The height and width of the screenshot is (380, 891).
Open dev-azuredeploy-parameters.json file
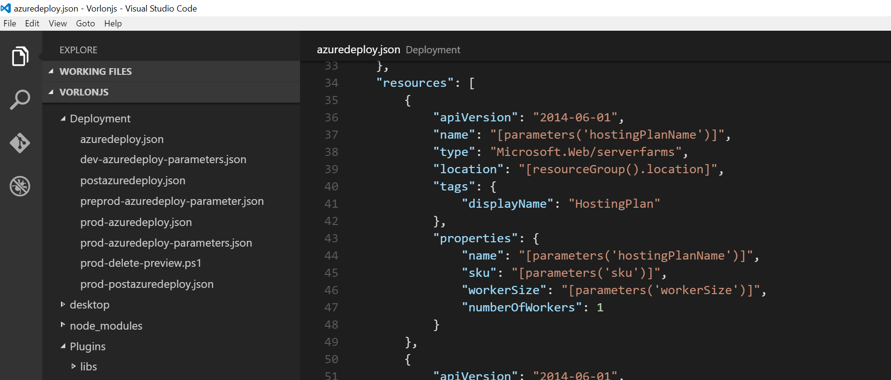tap(163, 159)
